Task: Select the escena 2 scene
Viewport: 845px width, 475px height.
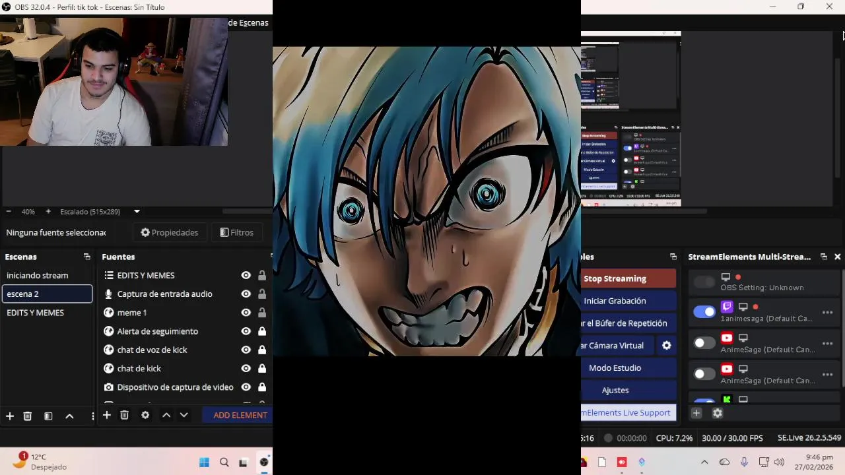Action: (48, 294)
